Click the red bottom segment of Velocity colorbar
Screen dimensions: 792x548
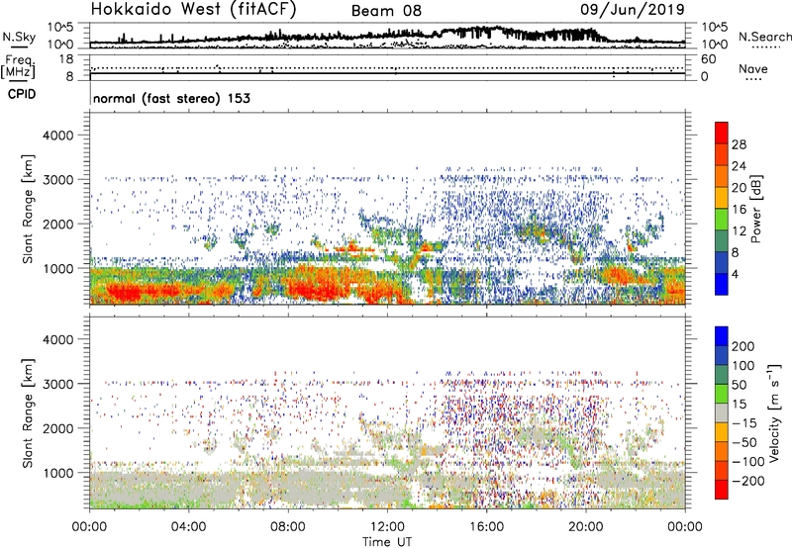click(x=722, y=490)
